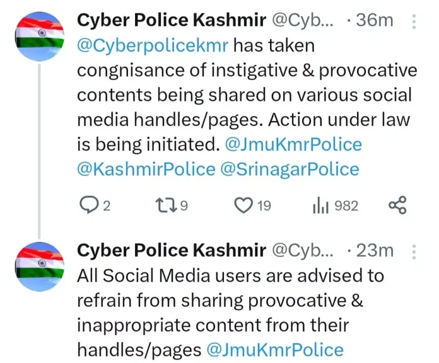
Task: Click Cyber Police Kashmir name on second tweet
Action: [171, 251]
